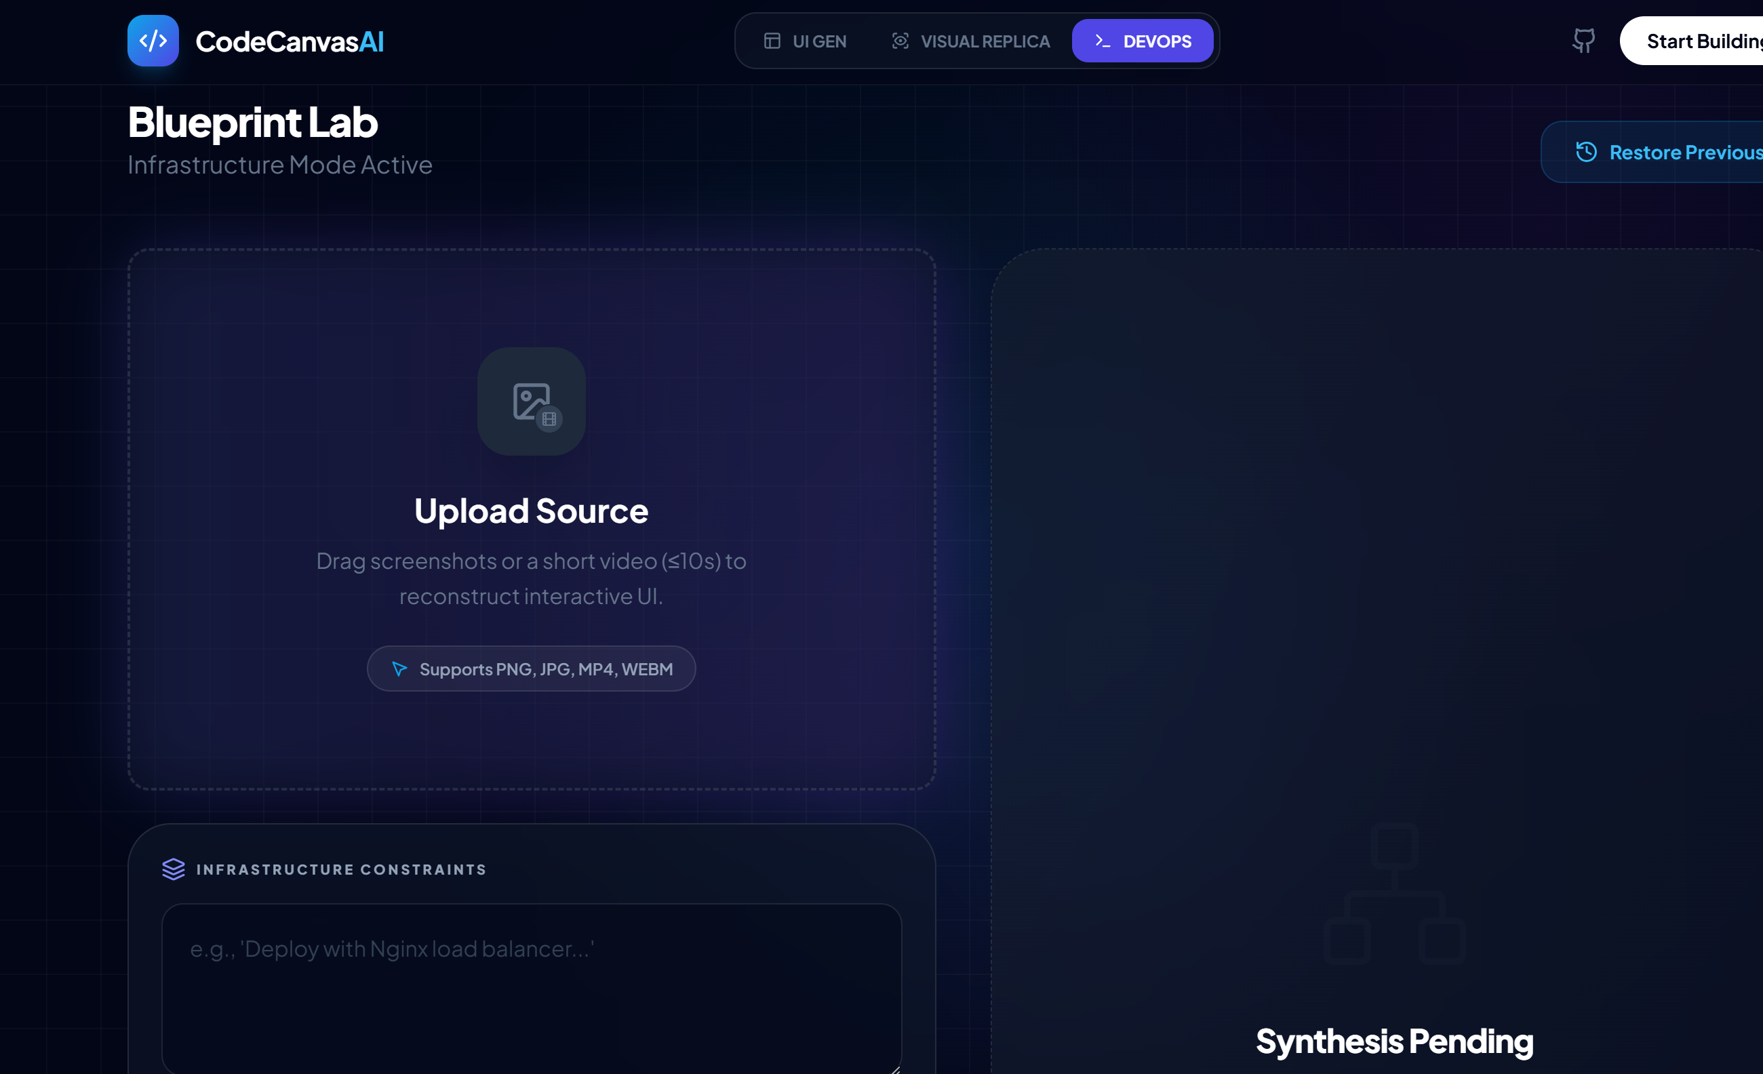Switch to the UI GEN tab
The width and height of the screenshot is (1763, 1074).
805,41
